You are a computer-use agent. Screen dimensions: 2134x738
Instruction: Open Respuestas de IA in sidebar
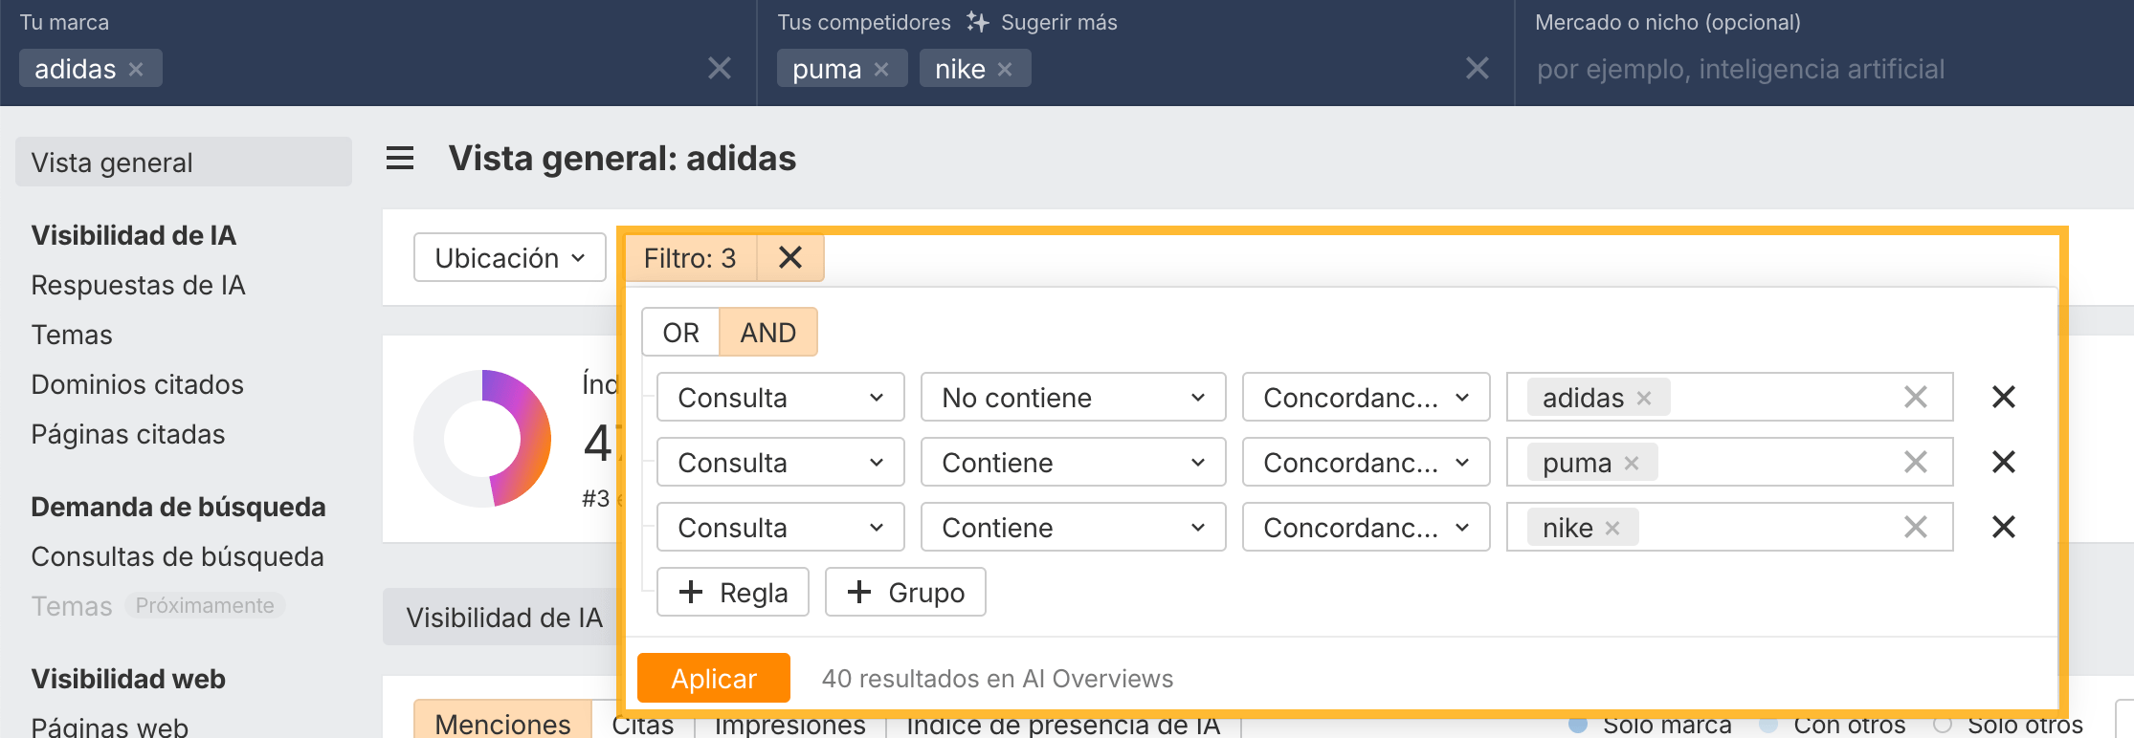[138, 285]
